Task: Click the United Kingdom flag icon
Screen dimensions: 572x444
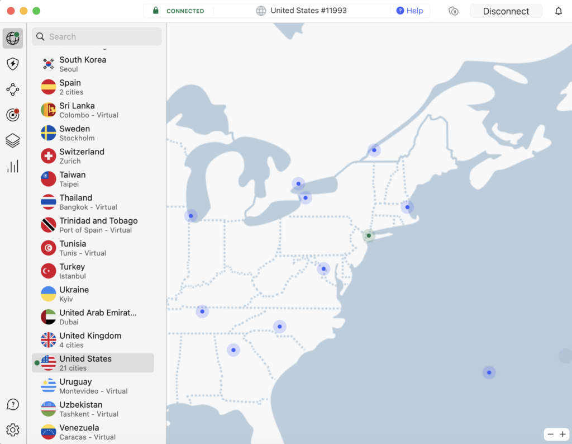Action: tap(49, 340)
